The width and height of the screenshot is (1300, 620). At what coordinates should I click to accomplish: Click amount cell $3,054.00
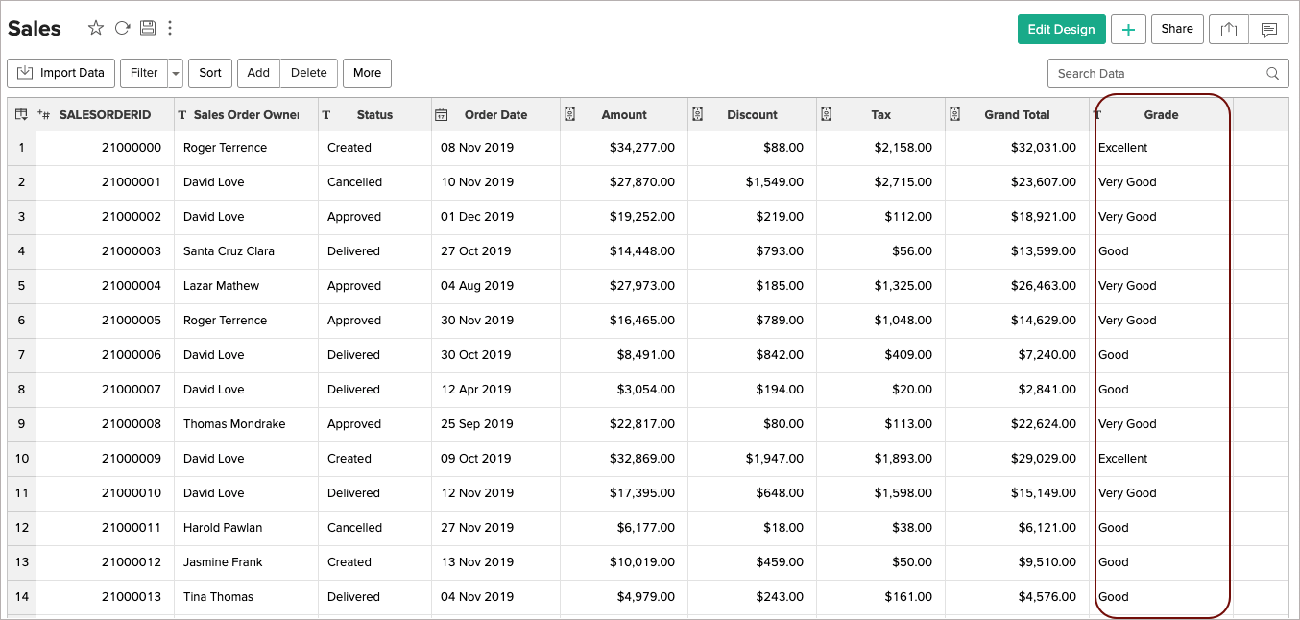[x=624, y=390]
